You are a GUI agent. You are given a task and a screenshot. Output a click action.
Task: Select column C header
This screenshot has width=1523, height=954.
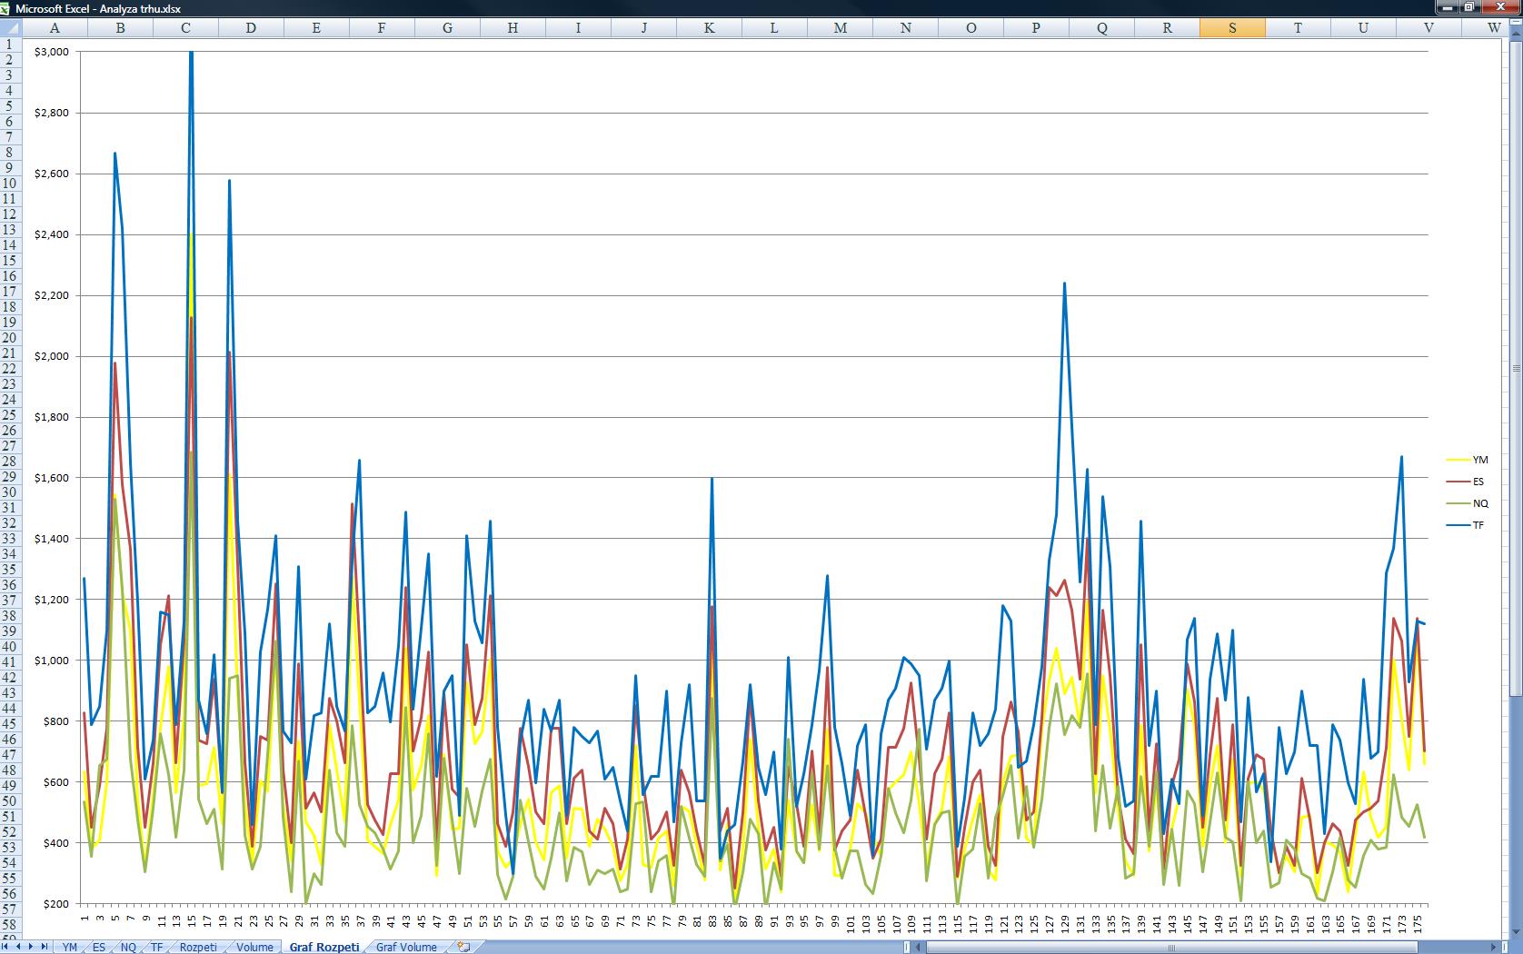[185, 27]
